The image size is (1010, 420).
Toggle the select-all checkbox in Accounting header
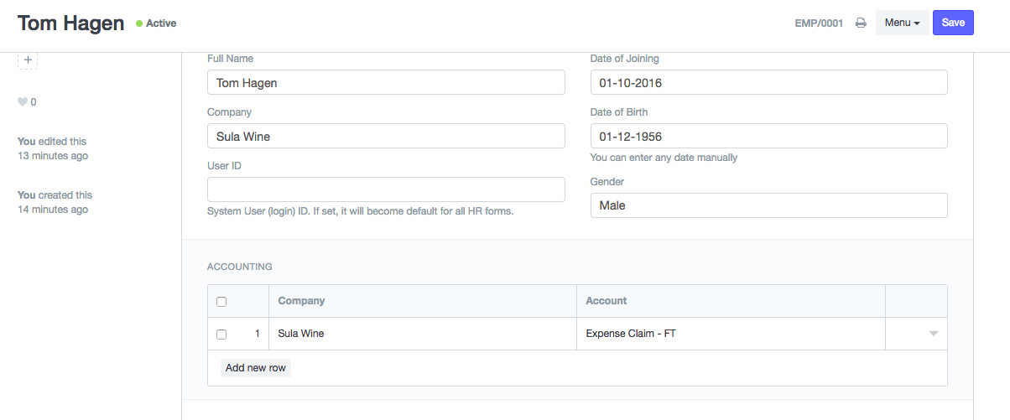(x=221, y=302)
